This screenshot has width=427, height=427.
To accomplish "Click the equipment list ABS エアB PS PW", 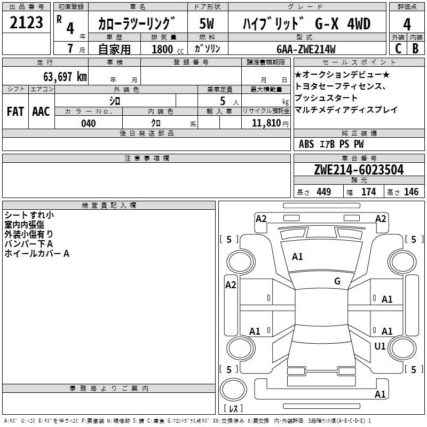I will (331, 144).
